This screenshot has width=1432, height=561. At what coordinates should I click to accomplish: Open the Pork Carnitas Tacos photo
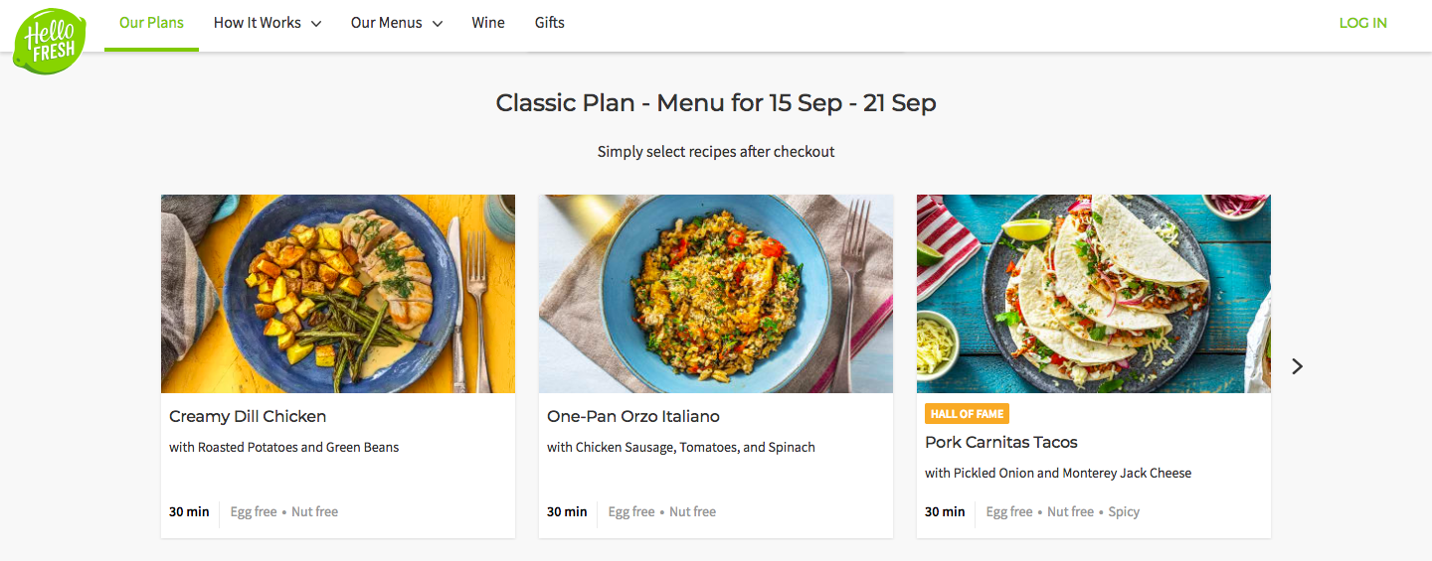1094,294
